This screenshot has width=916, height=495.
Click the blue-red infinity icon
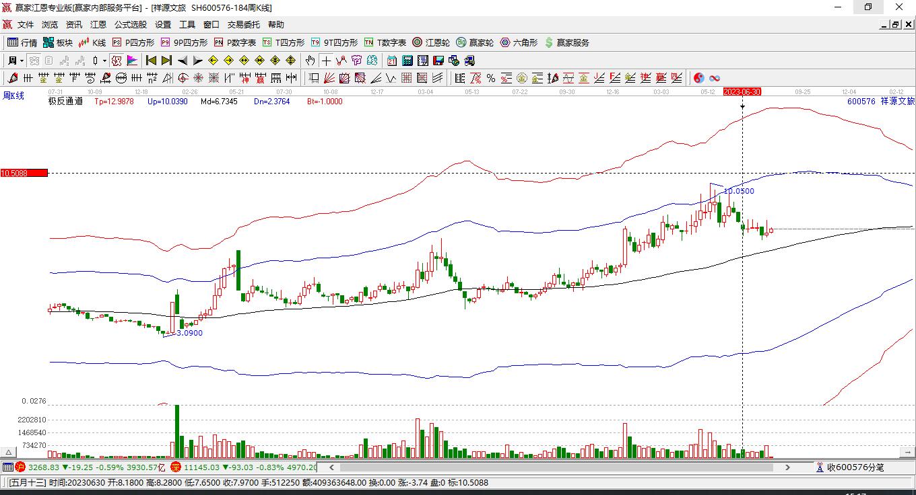click(714, 78)
